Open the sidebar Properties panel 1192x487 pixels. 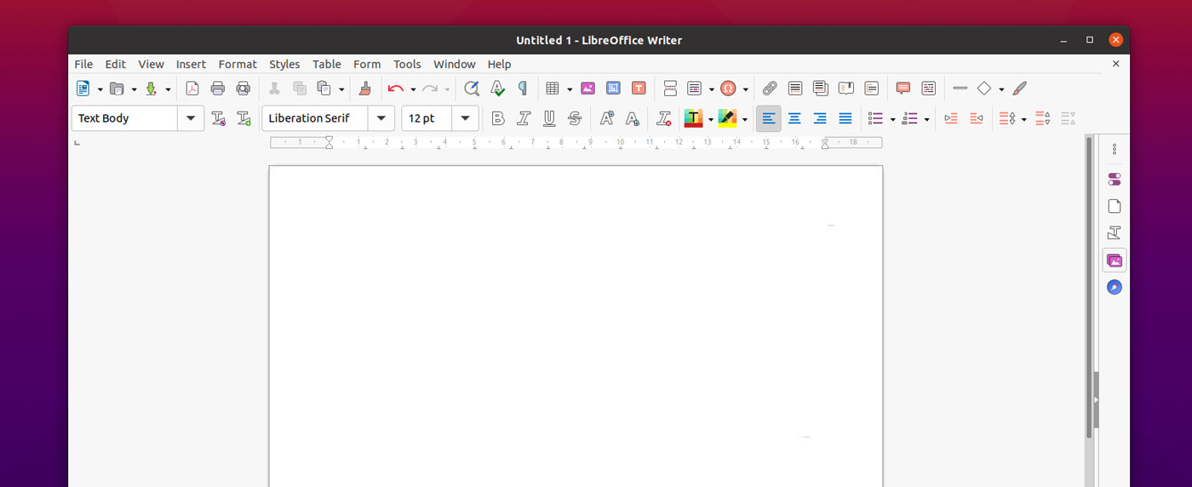click(1115, 179)
